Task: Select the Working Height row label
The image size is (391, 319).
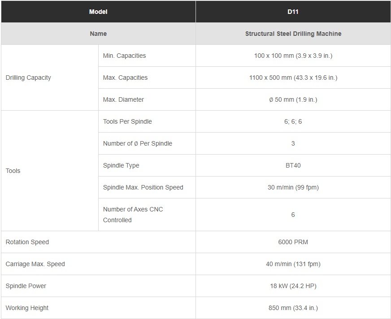Action: (27, 308)
